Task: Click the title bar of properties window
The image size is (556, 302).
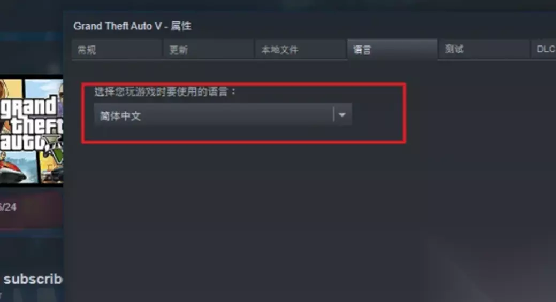Action: [308, 26]
